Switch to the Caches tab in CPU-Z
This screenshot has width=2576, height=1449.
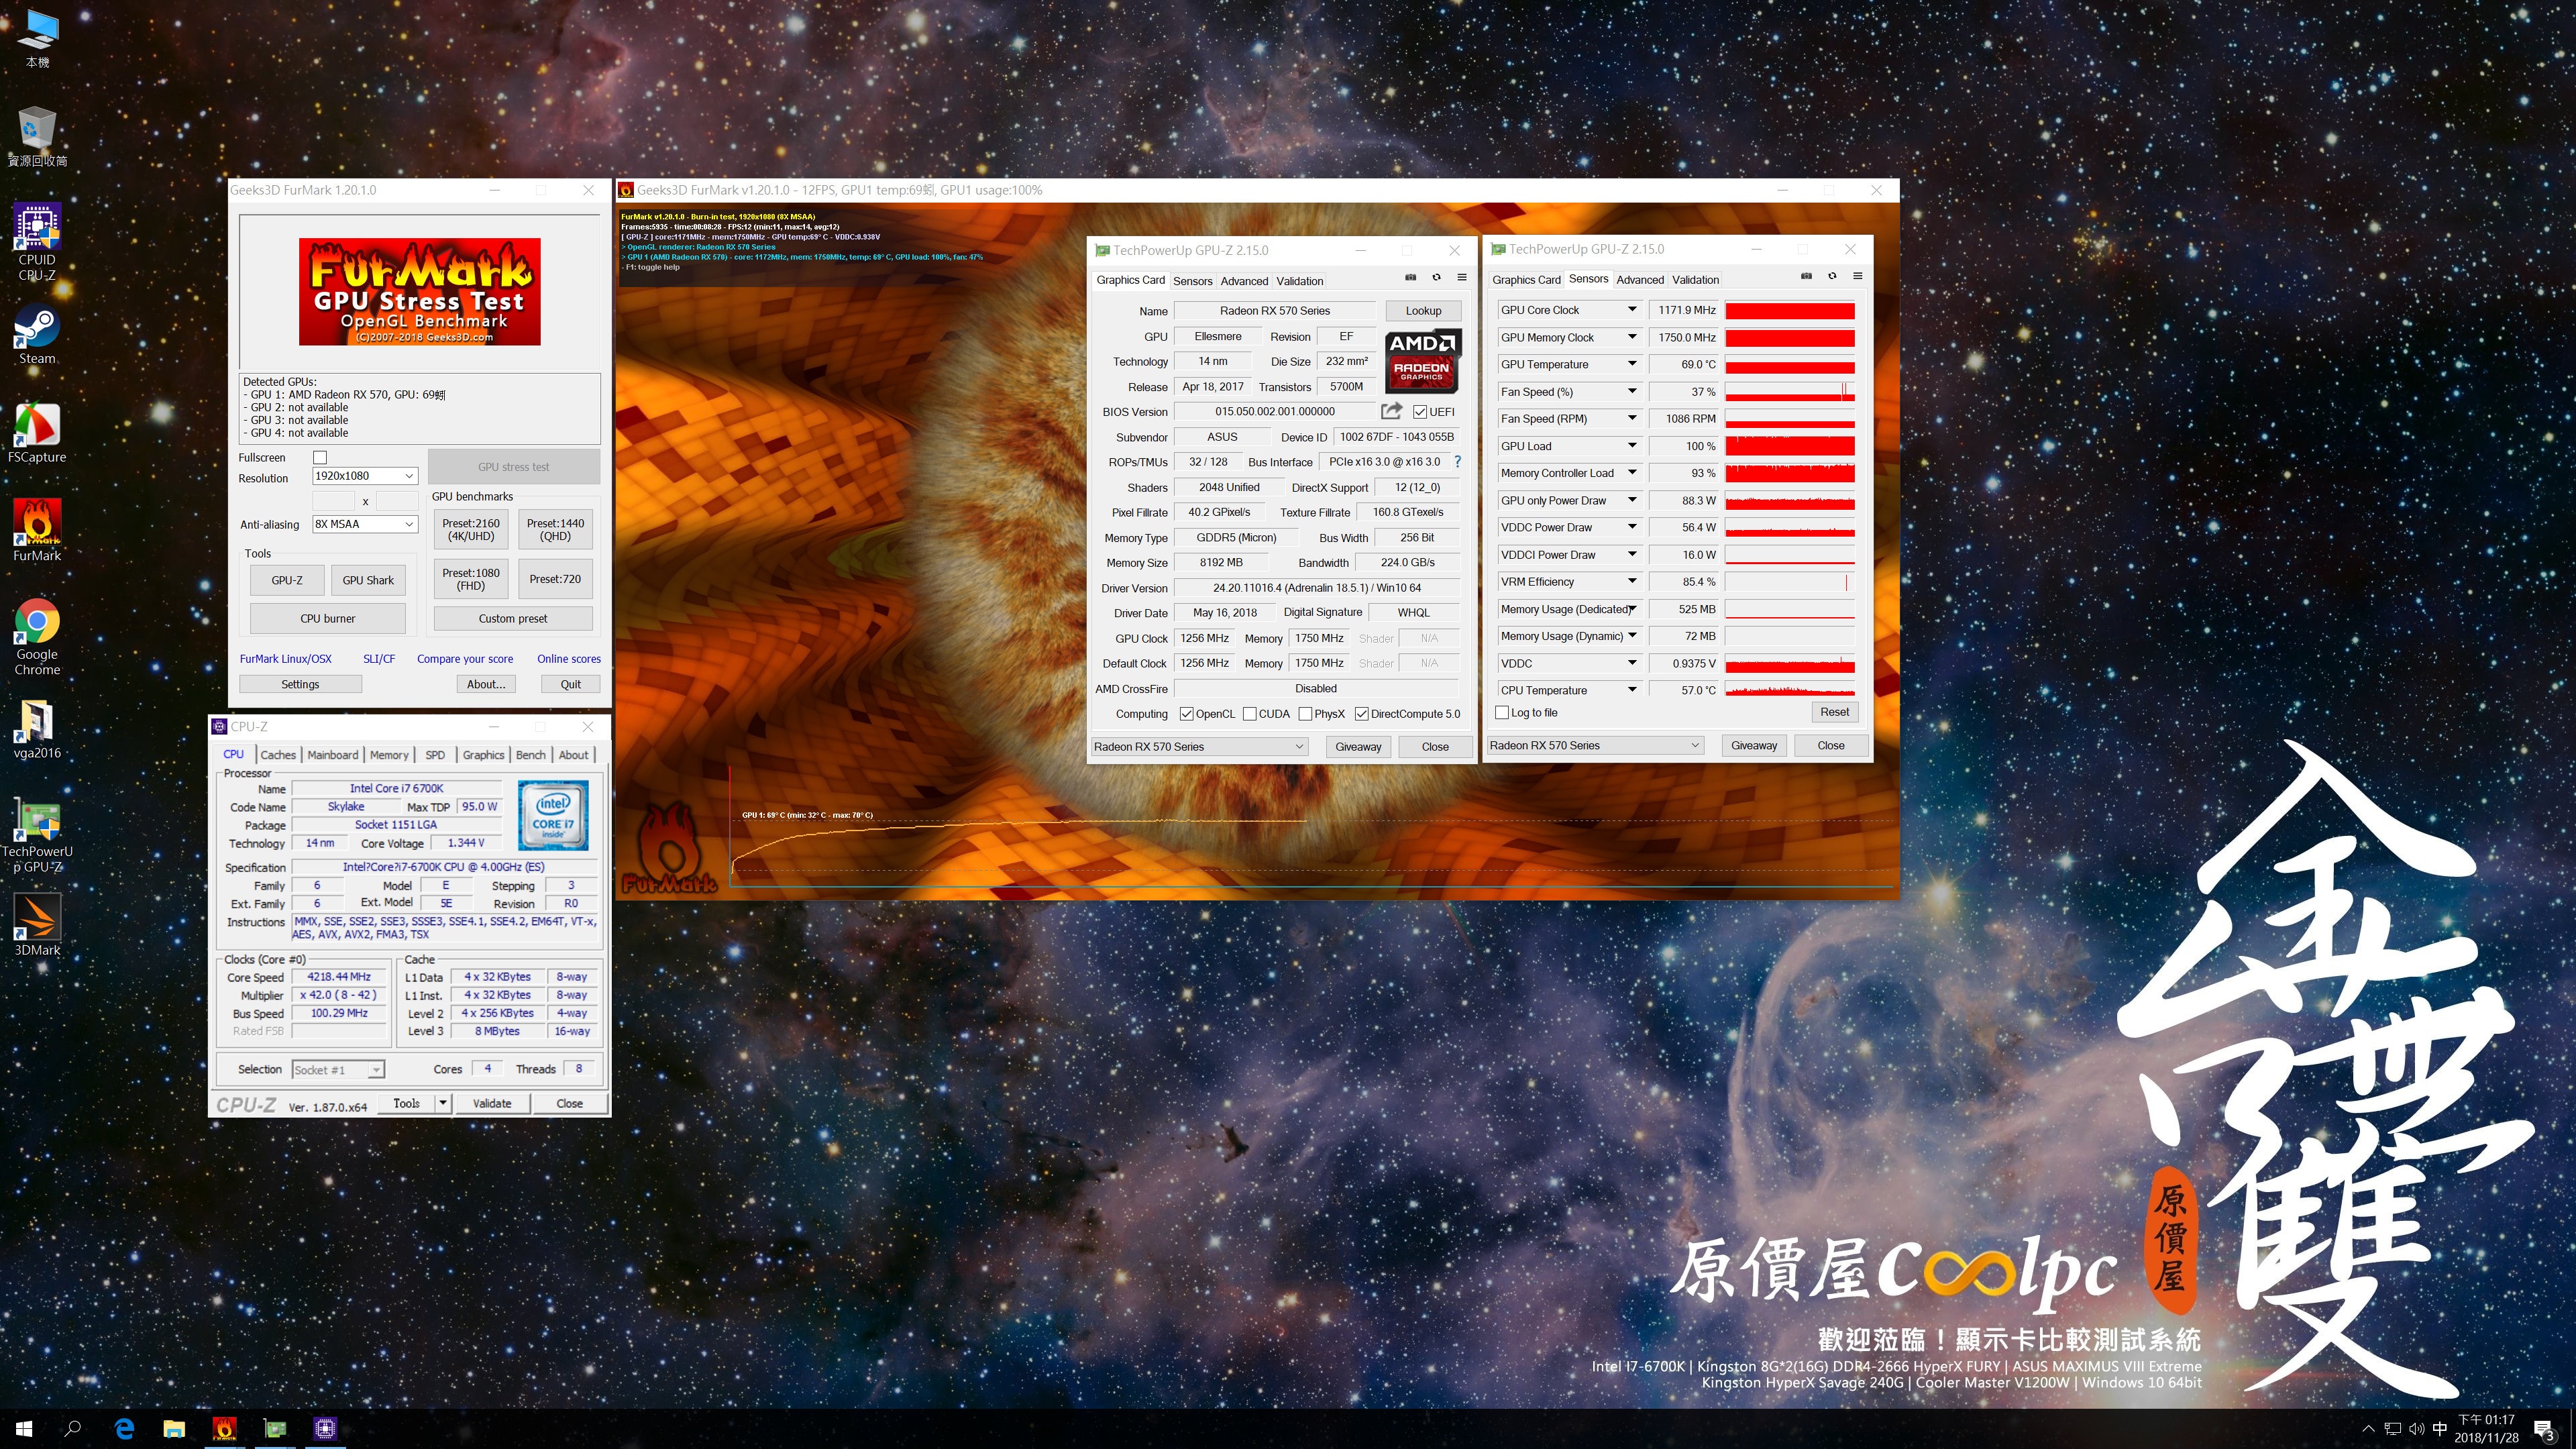point(278,755)
